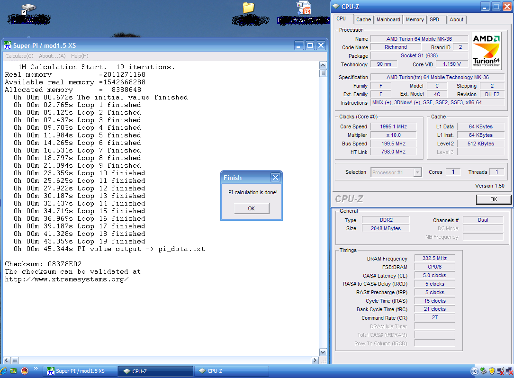Open the yellow folder desktop icon
Viewport: 514px width, 378px height.
(x=249, y=8)
